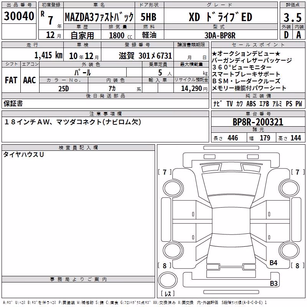Viewport: 307px width, 307px height.
Task: Click TV in standard equipment
Action: [x=229, y=104]
